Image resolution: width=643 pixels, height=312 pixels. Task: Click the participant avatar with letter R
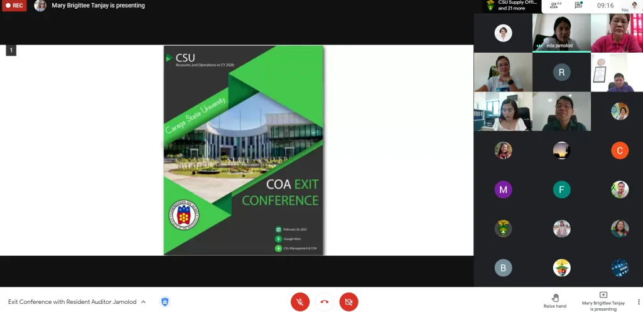[561, 72]
